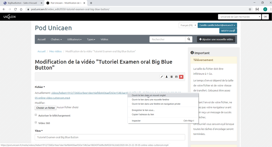Screen dimensions: 272x147
Task: Open the 05-online-video-cuttercom.mp4 file link
Action: pyautogui.click(x=52, y=98)
